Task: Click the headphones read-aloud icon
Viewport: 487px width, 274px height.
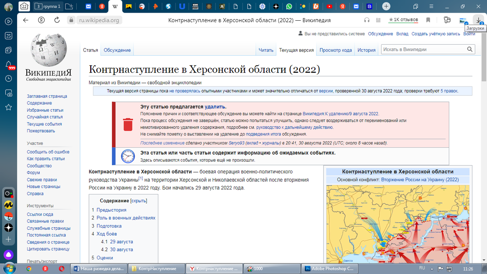Action: (x=367, y=20)
